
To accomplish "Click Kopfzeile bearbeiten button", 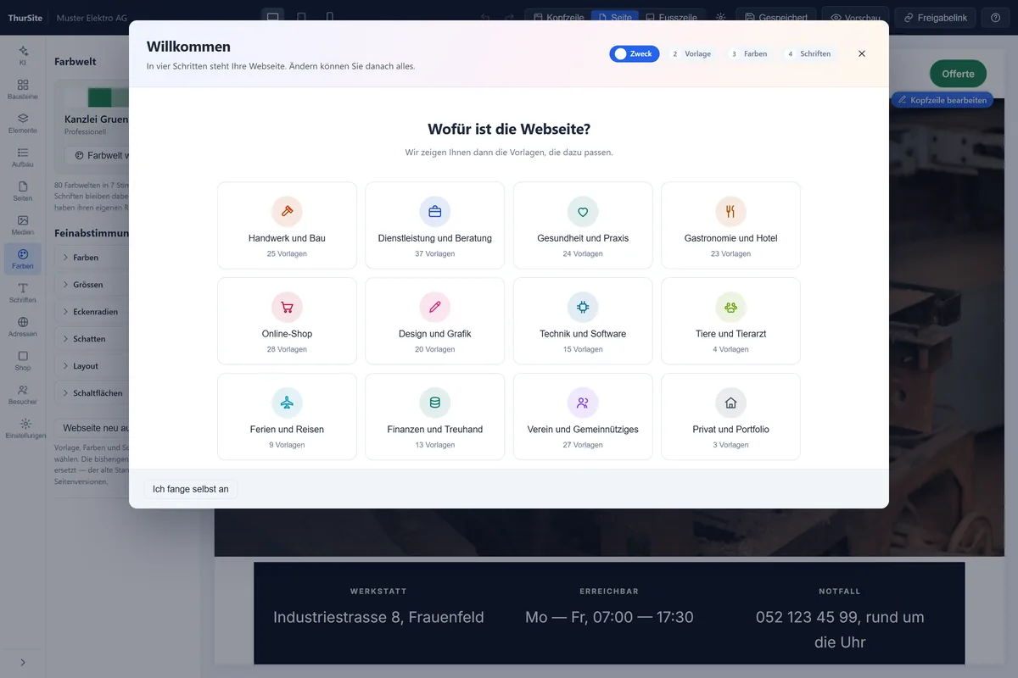I will point(942,100).
